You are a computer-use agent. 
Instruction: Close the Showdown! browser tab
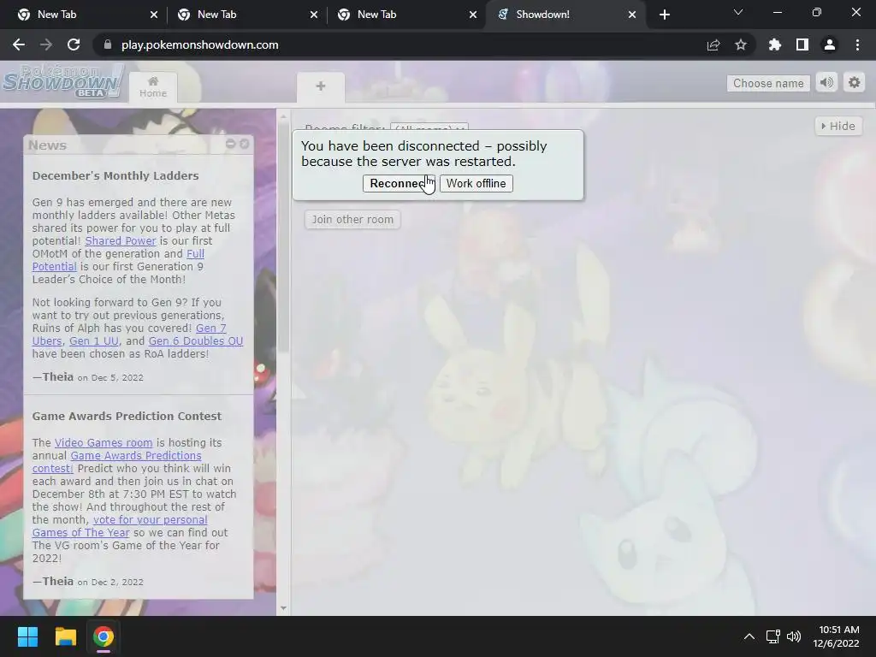click(x=632, y=15)
